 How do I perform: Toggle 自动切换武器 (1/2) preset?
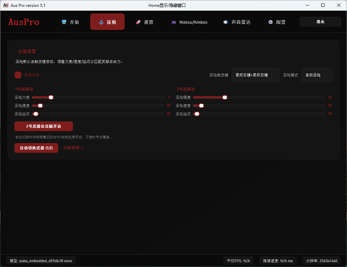(x=36, y=148)
